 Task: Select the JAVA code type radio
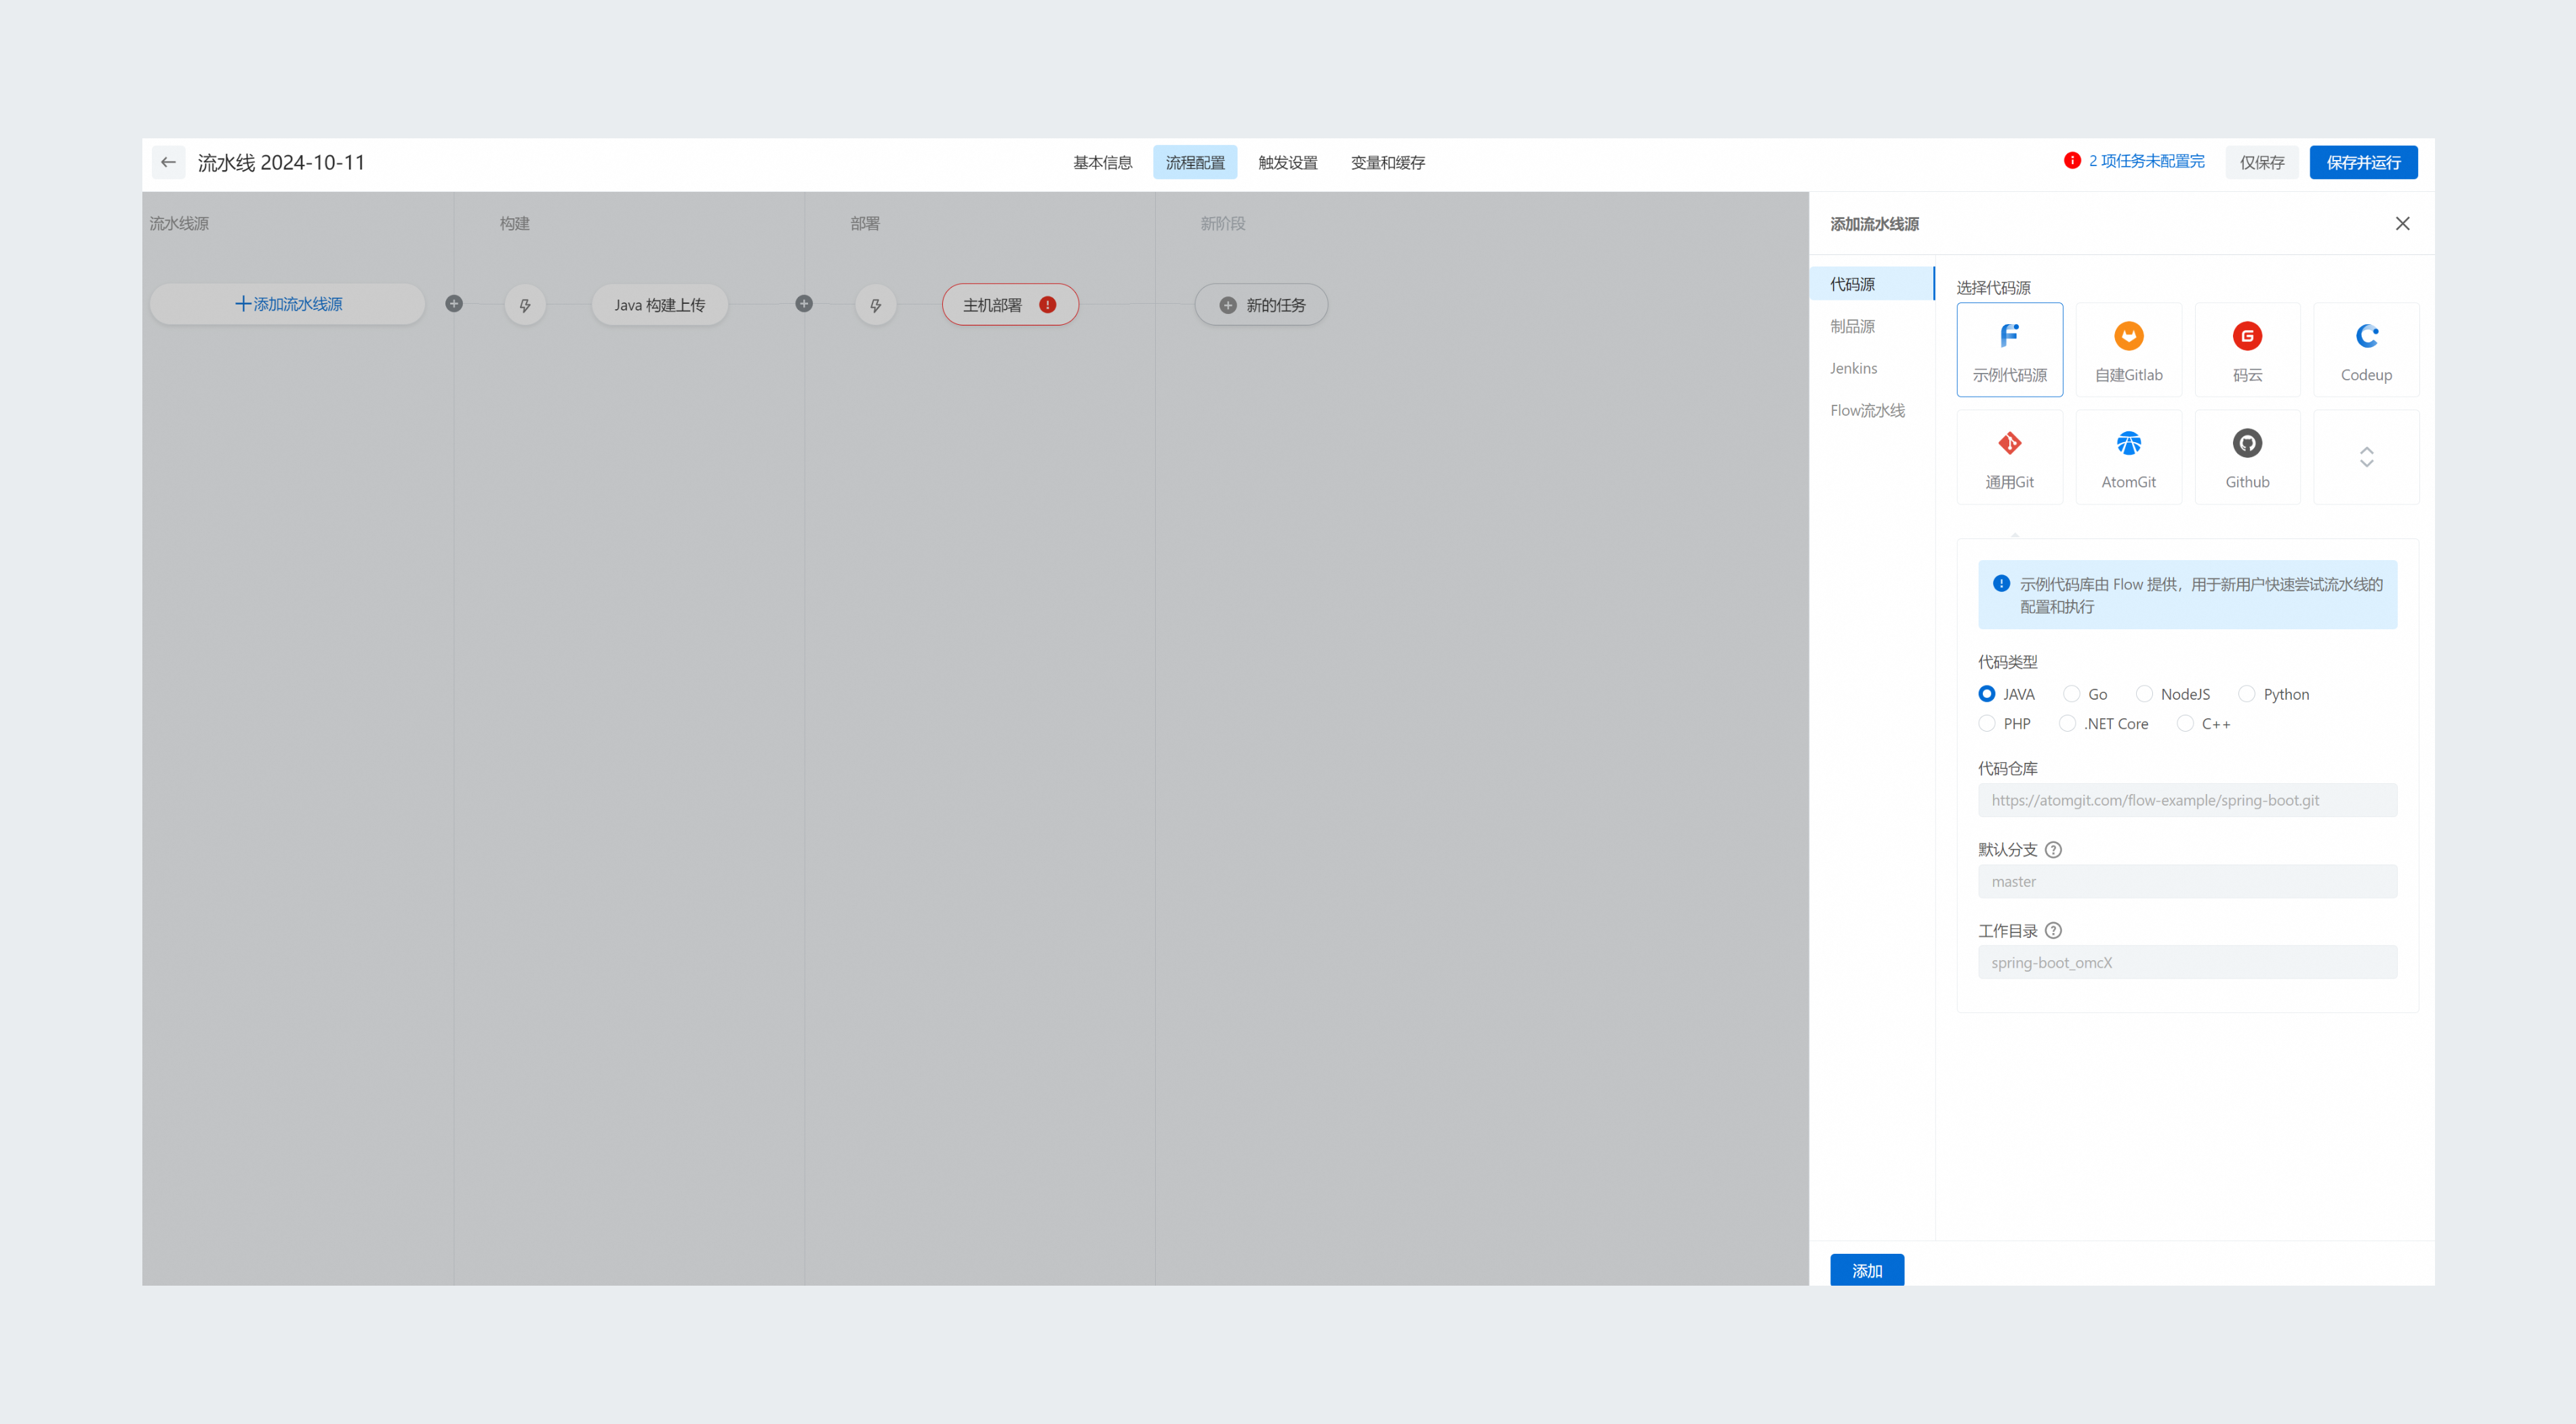pos(1986,694)
